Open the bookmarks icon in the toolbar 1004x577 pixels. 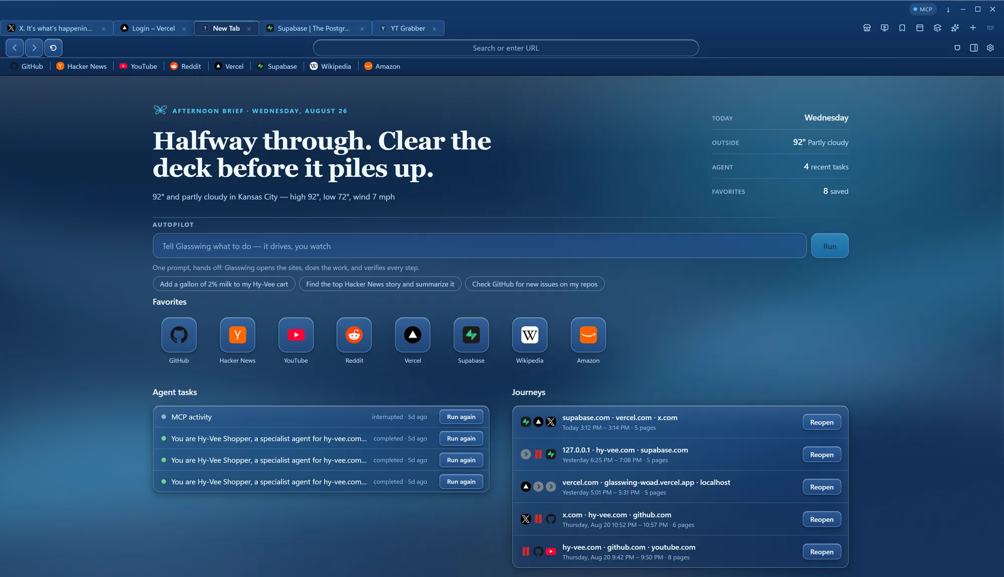click(x=902, y=28)
